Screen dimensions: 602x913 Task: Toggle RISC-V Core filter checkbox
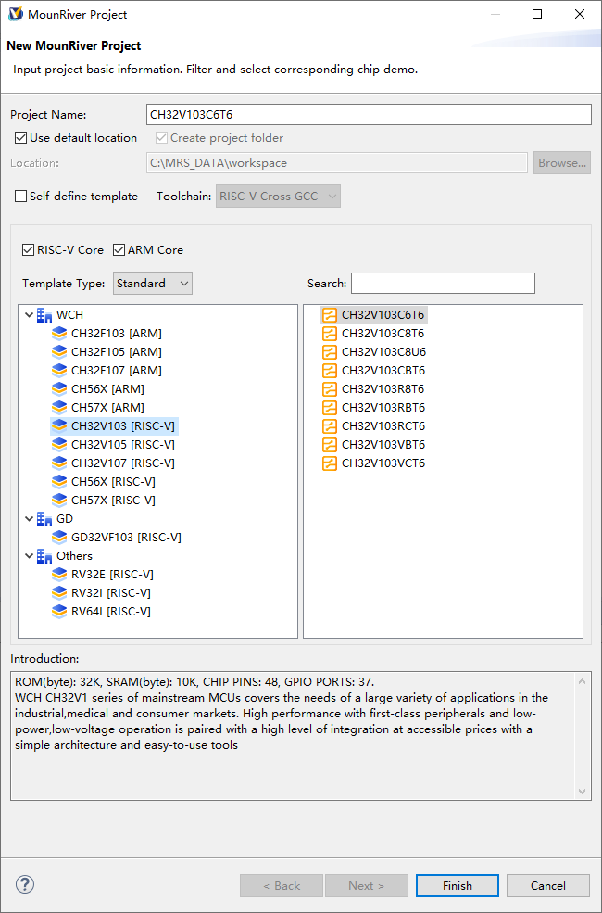pyautogui.click(x=28, y=249)
